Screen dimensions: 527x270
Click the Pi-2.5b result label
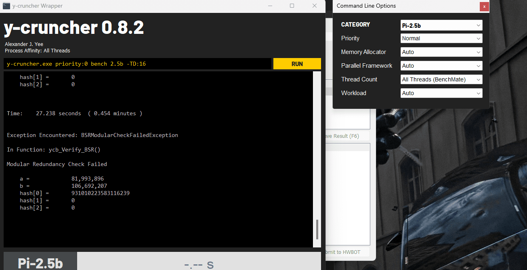click(40, 263)
